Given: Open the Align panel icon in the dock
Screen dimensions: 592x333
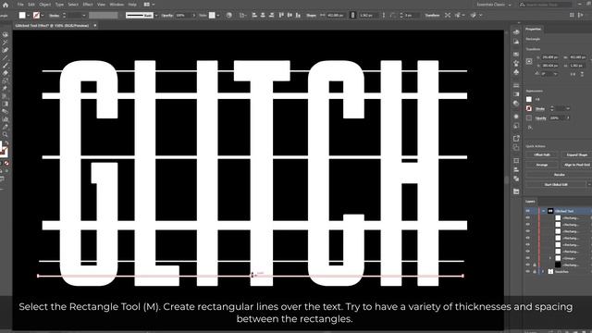Looking at the screenshot, I should point(516,169).
